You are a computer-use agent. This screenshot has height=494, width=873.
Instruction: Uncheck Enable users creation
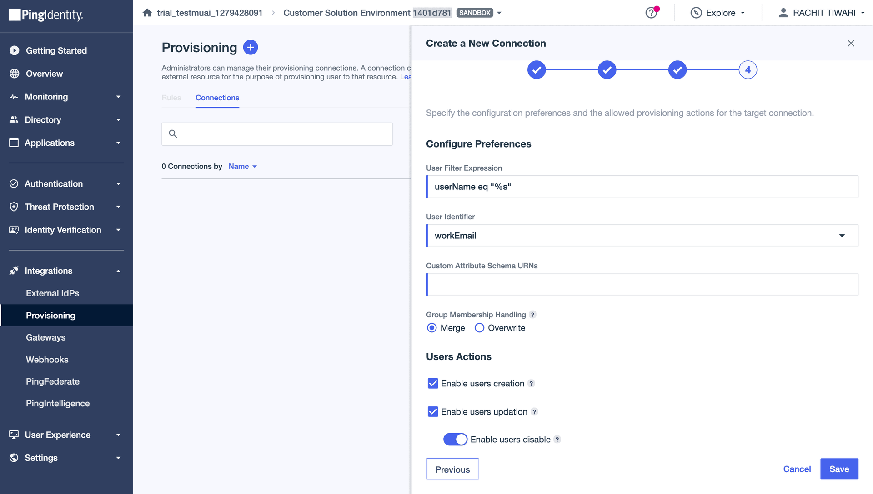[x=432, y=383]
